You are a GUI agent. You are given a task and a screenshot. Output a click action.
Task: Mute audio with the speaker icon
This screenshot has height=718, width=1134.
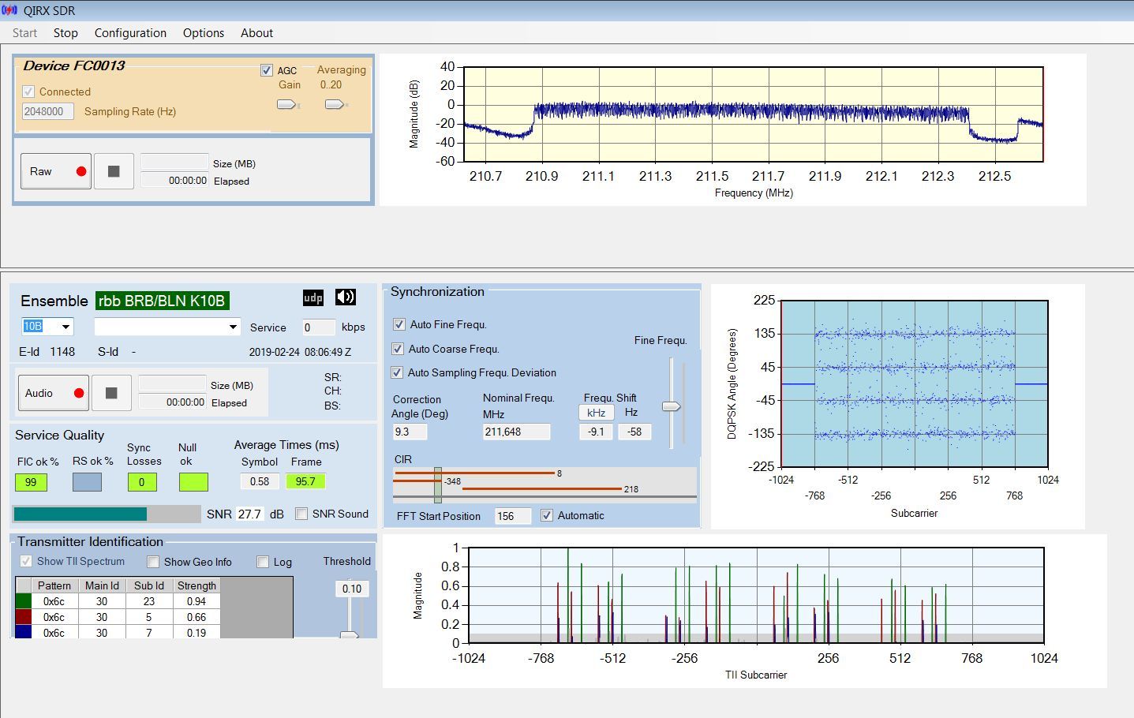[x=346, y=297]
